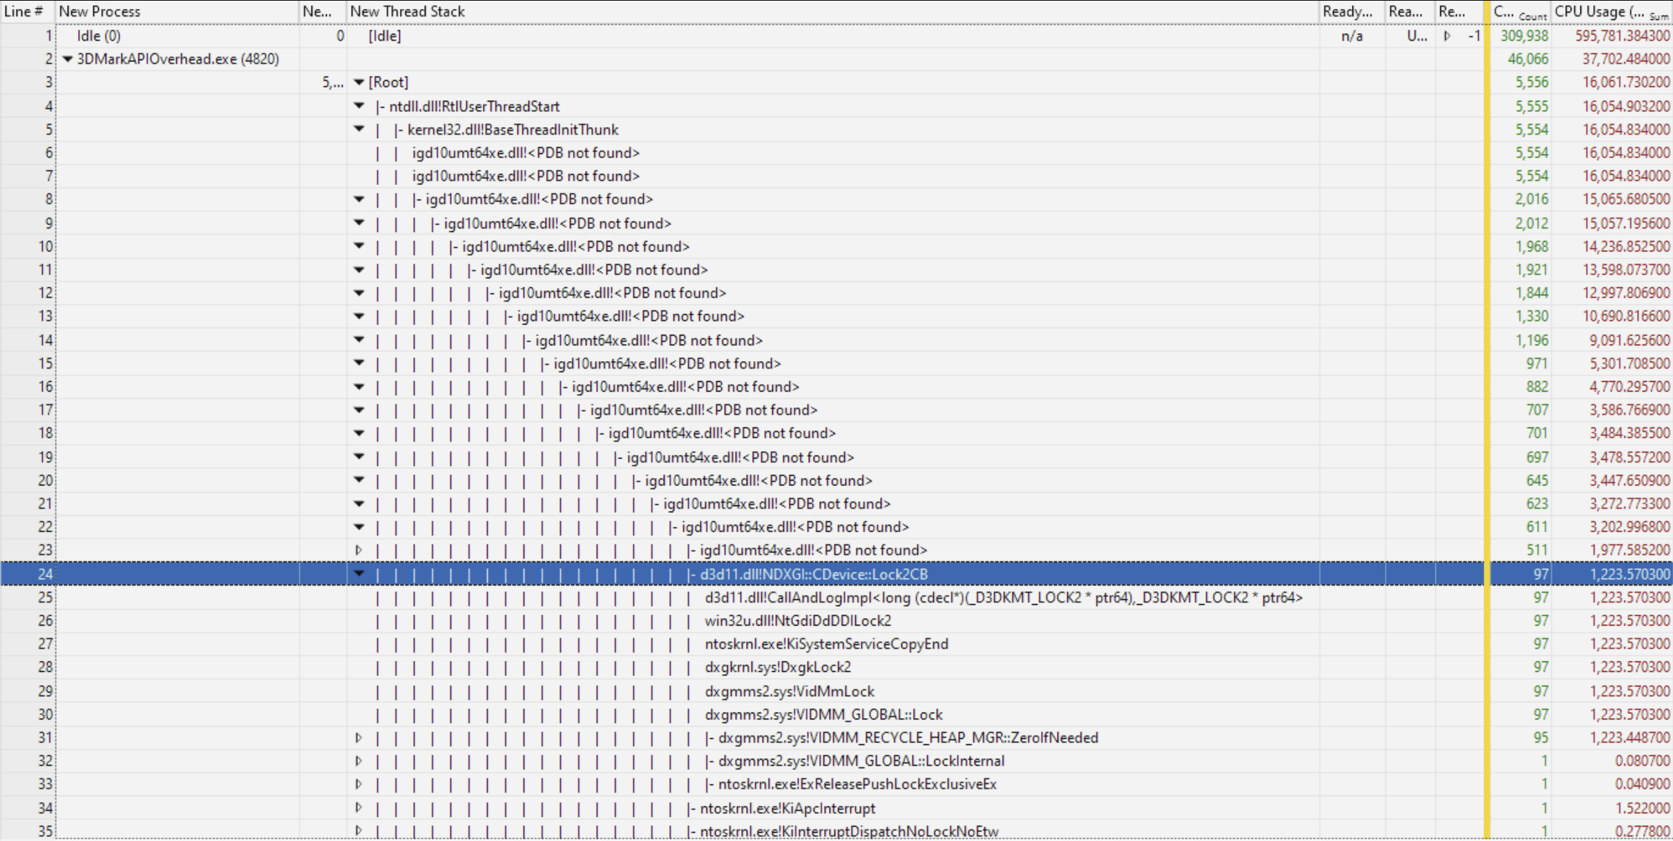The width and height of the screenshot is (1673, 841).
Task: Collapse the kernel32.dll!BaseThreadInitThunk frame
Action: (x=358, y=129)
